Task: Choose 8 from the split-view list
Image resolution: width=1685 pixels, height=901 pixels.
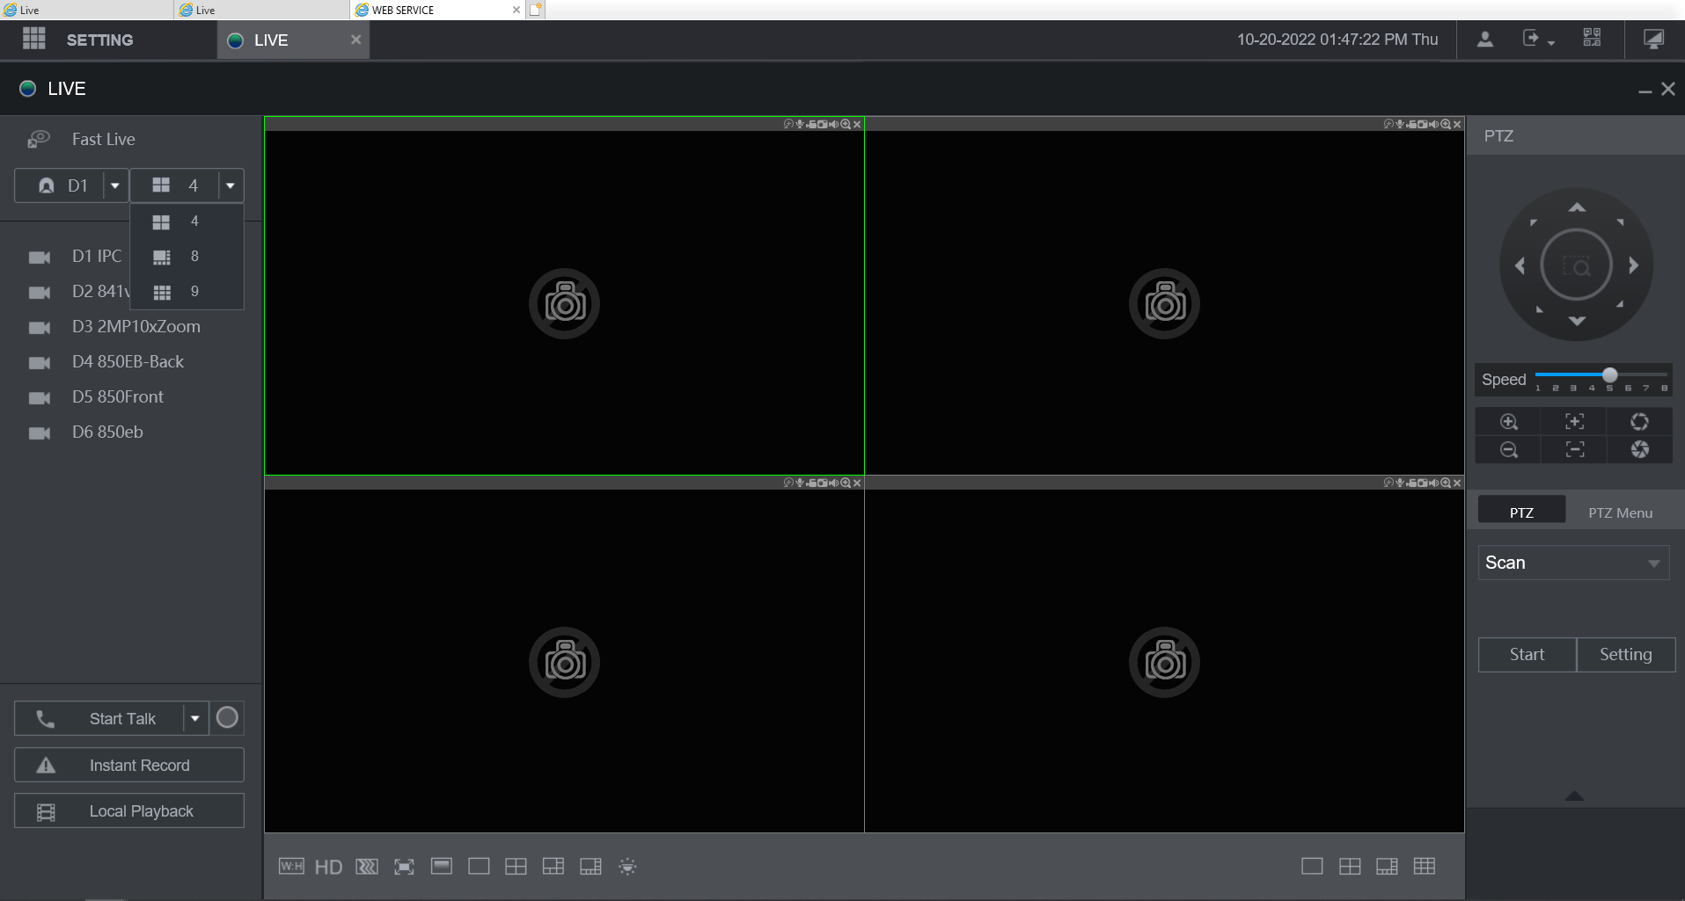Action: [187, 257]
